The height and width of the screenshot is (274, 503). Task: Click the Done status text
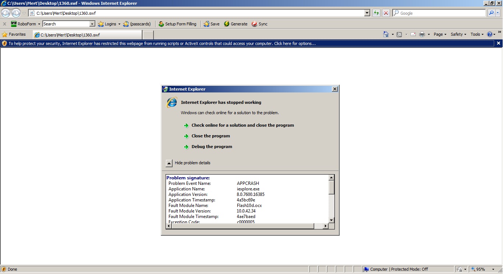(13, 269)
